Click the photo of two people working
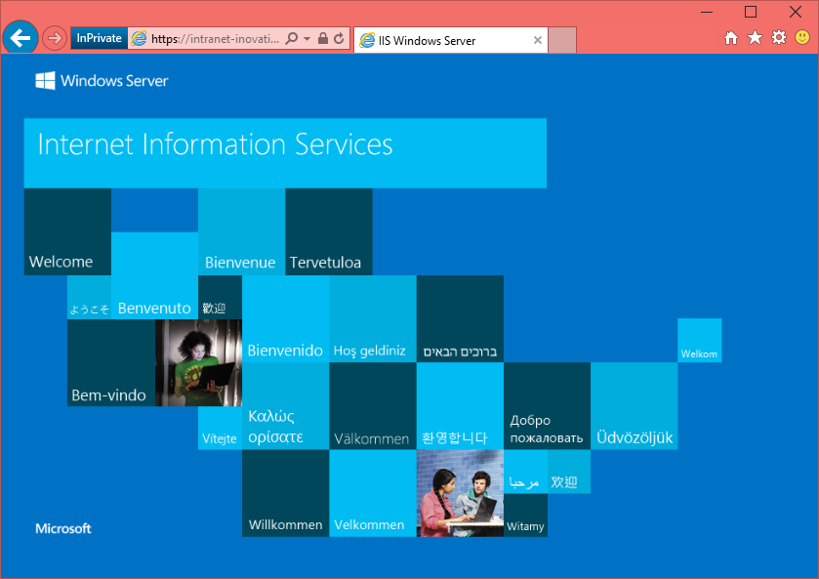 pos(460,493)
